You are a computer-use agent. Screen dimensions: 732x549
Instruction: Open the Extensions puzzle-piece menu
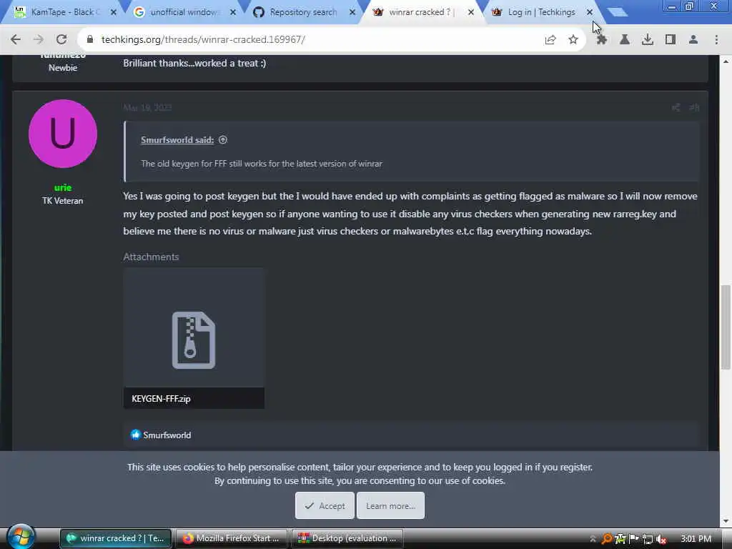602,40
